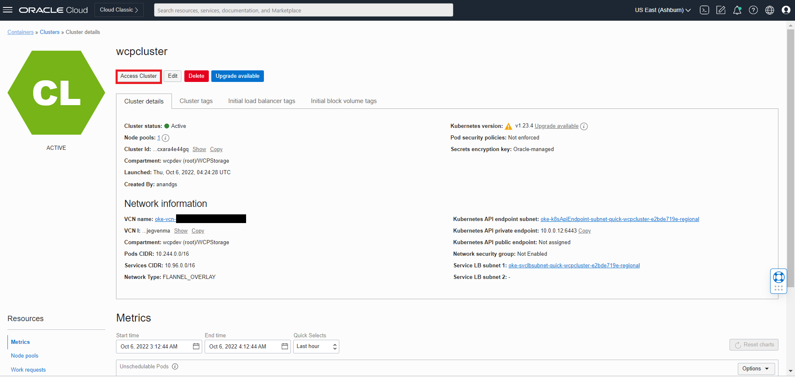
Task: Open the help question mark icon
Action: [x=753, y=10]
